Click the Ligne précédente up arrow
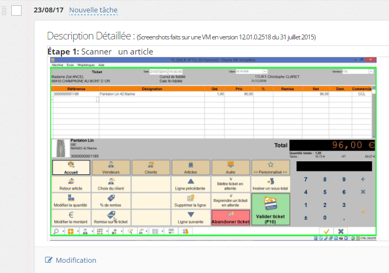The height and width of the screenshot is (273, 389). [x=191, y=185]
